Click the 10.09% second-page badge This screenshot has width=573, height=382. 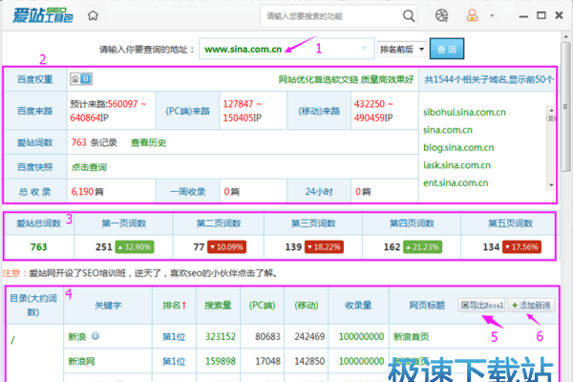226,247
